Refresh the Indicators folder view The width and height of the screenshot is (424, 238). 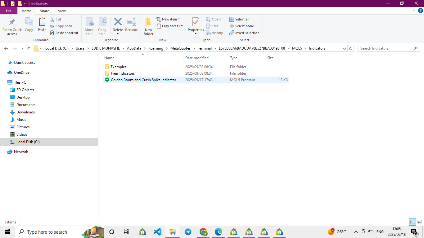(x=351, y=48)
